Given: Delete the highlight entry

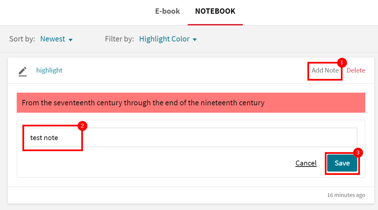Looking at the screenshot, I should point(356,70).
